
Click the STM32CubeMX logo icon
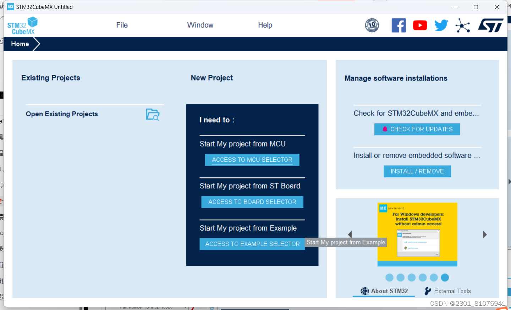point(22,26)
